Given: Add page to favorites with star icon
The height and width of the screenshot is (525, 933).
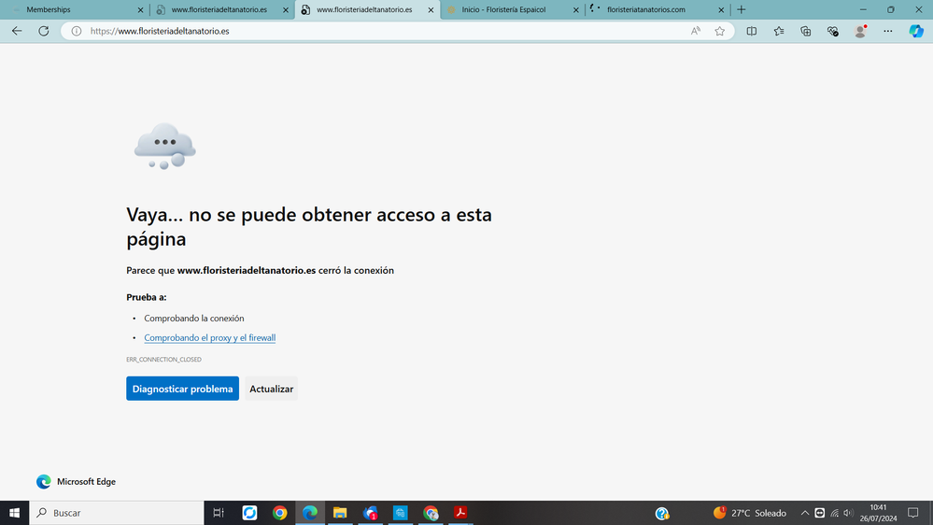Looking at the screenshot, I should pyautogui.click(x=719, y=31).
